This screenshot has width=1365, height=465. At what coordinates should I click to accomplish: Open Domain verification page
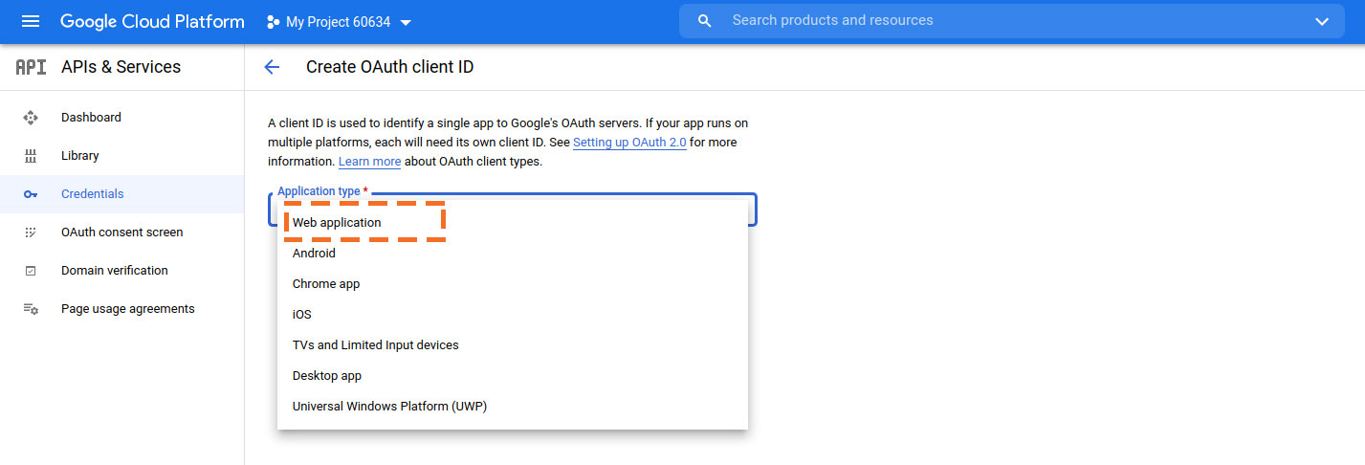122,271
